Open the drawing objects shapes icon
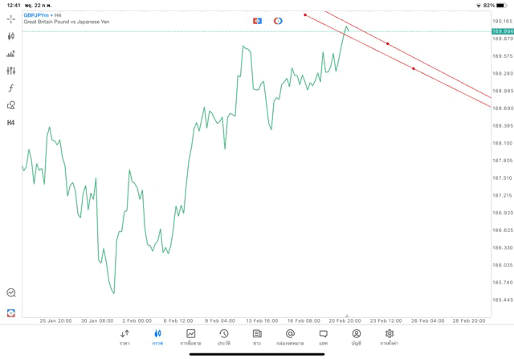 pyautogui.click(x=11, y=105)
